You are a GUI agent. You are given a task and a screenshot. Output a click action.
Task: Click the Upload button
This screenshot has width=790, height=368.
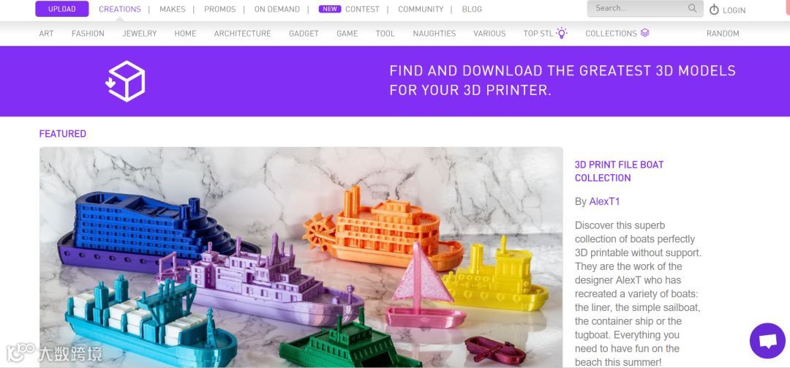[62, 9]
